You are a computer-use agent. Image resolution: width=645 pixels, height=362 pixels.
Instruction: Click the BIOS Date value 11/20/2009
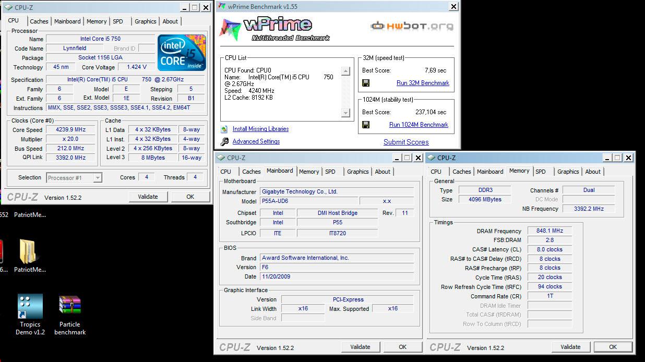(x=337, y=276)
